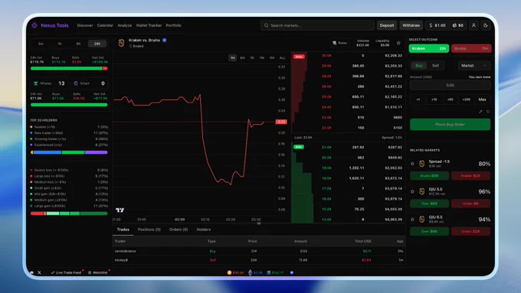Open the Discover menu
The image size is (521, 293).
point(85,25)
